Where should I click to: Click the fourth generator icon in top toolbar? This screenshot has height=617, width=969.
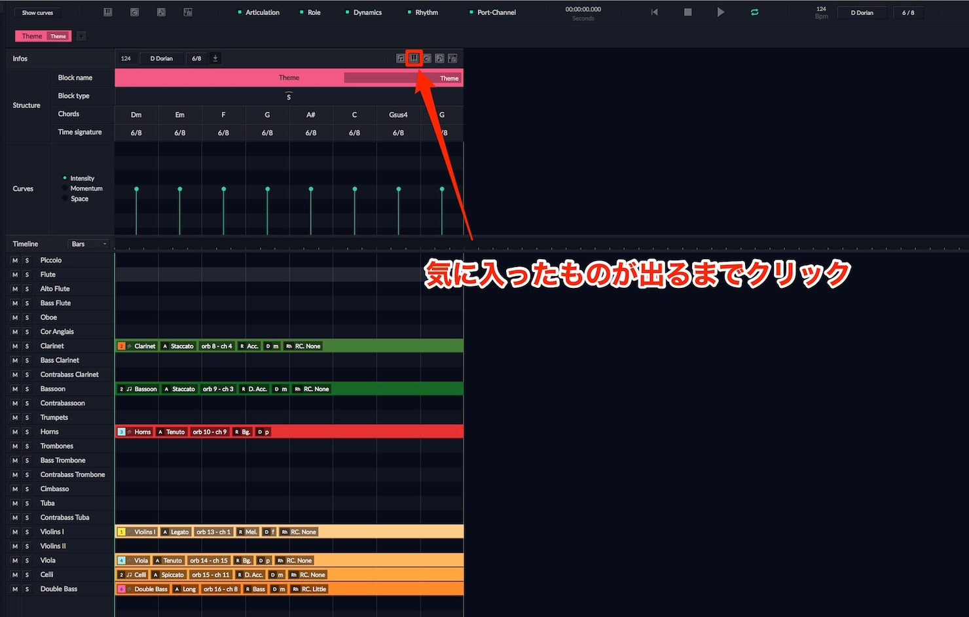tap(188, 12)
